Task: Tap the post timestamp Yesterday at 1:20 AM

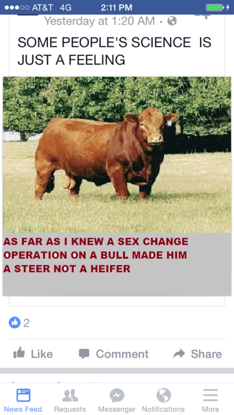Action: 99,21
